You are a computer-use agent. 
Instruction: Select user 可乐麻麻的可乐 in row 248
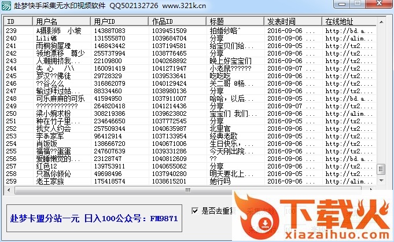60,98
